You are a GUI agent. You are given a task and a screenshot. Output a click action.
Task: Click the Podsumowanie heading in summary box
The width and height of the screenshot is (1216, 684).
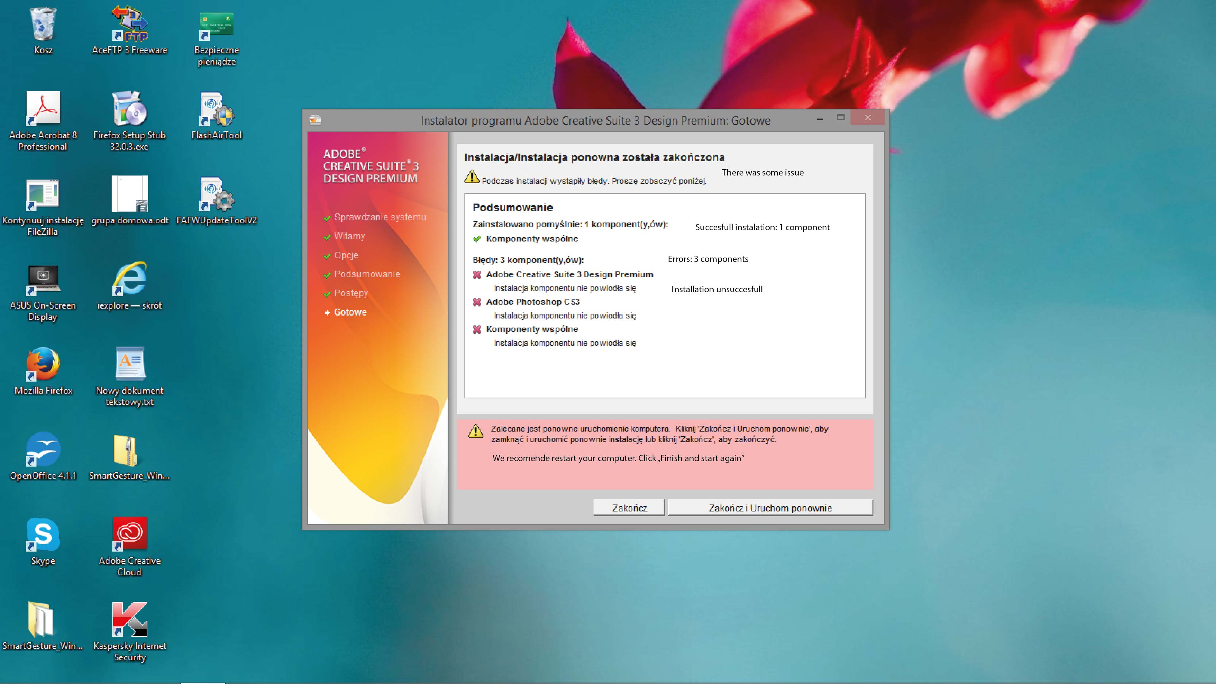coord(513,207)
